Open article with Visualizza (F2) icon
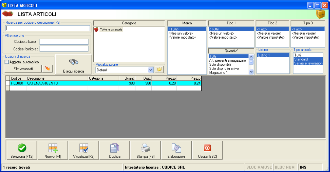This screenshot has width=330, height=172. pyautogui.click(x=84, y=148)
